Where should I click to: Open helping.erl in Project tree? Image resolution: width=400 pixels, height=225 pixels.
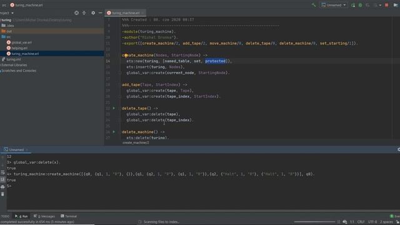click(17, 48)
